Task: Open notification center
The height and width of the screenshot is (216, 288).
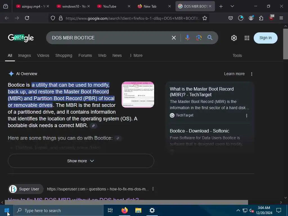Action: pos(279,210)
